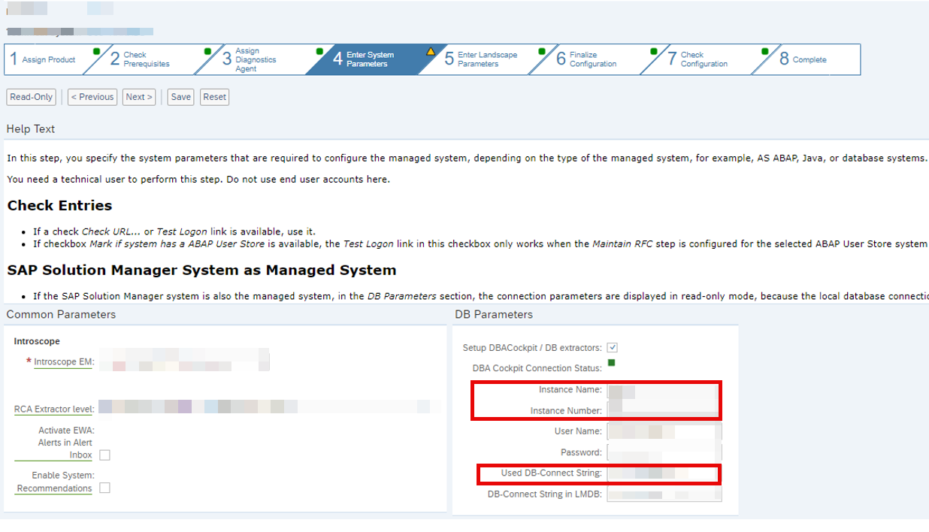Click the System Recommendations label link

click(x=54, y=488)
